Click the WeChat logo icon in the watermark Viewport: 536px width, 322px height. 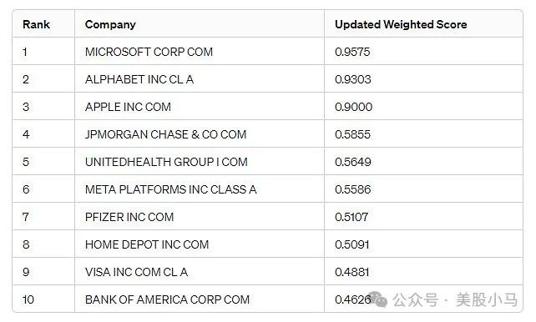tap(378, 299)
